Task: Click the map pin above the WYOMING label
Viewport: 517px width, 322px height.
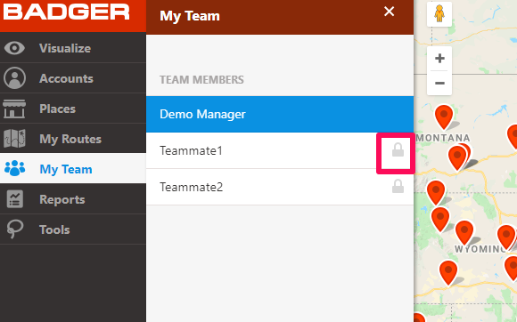Action: (x=464, y=233)
